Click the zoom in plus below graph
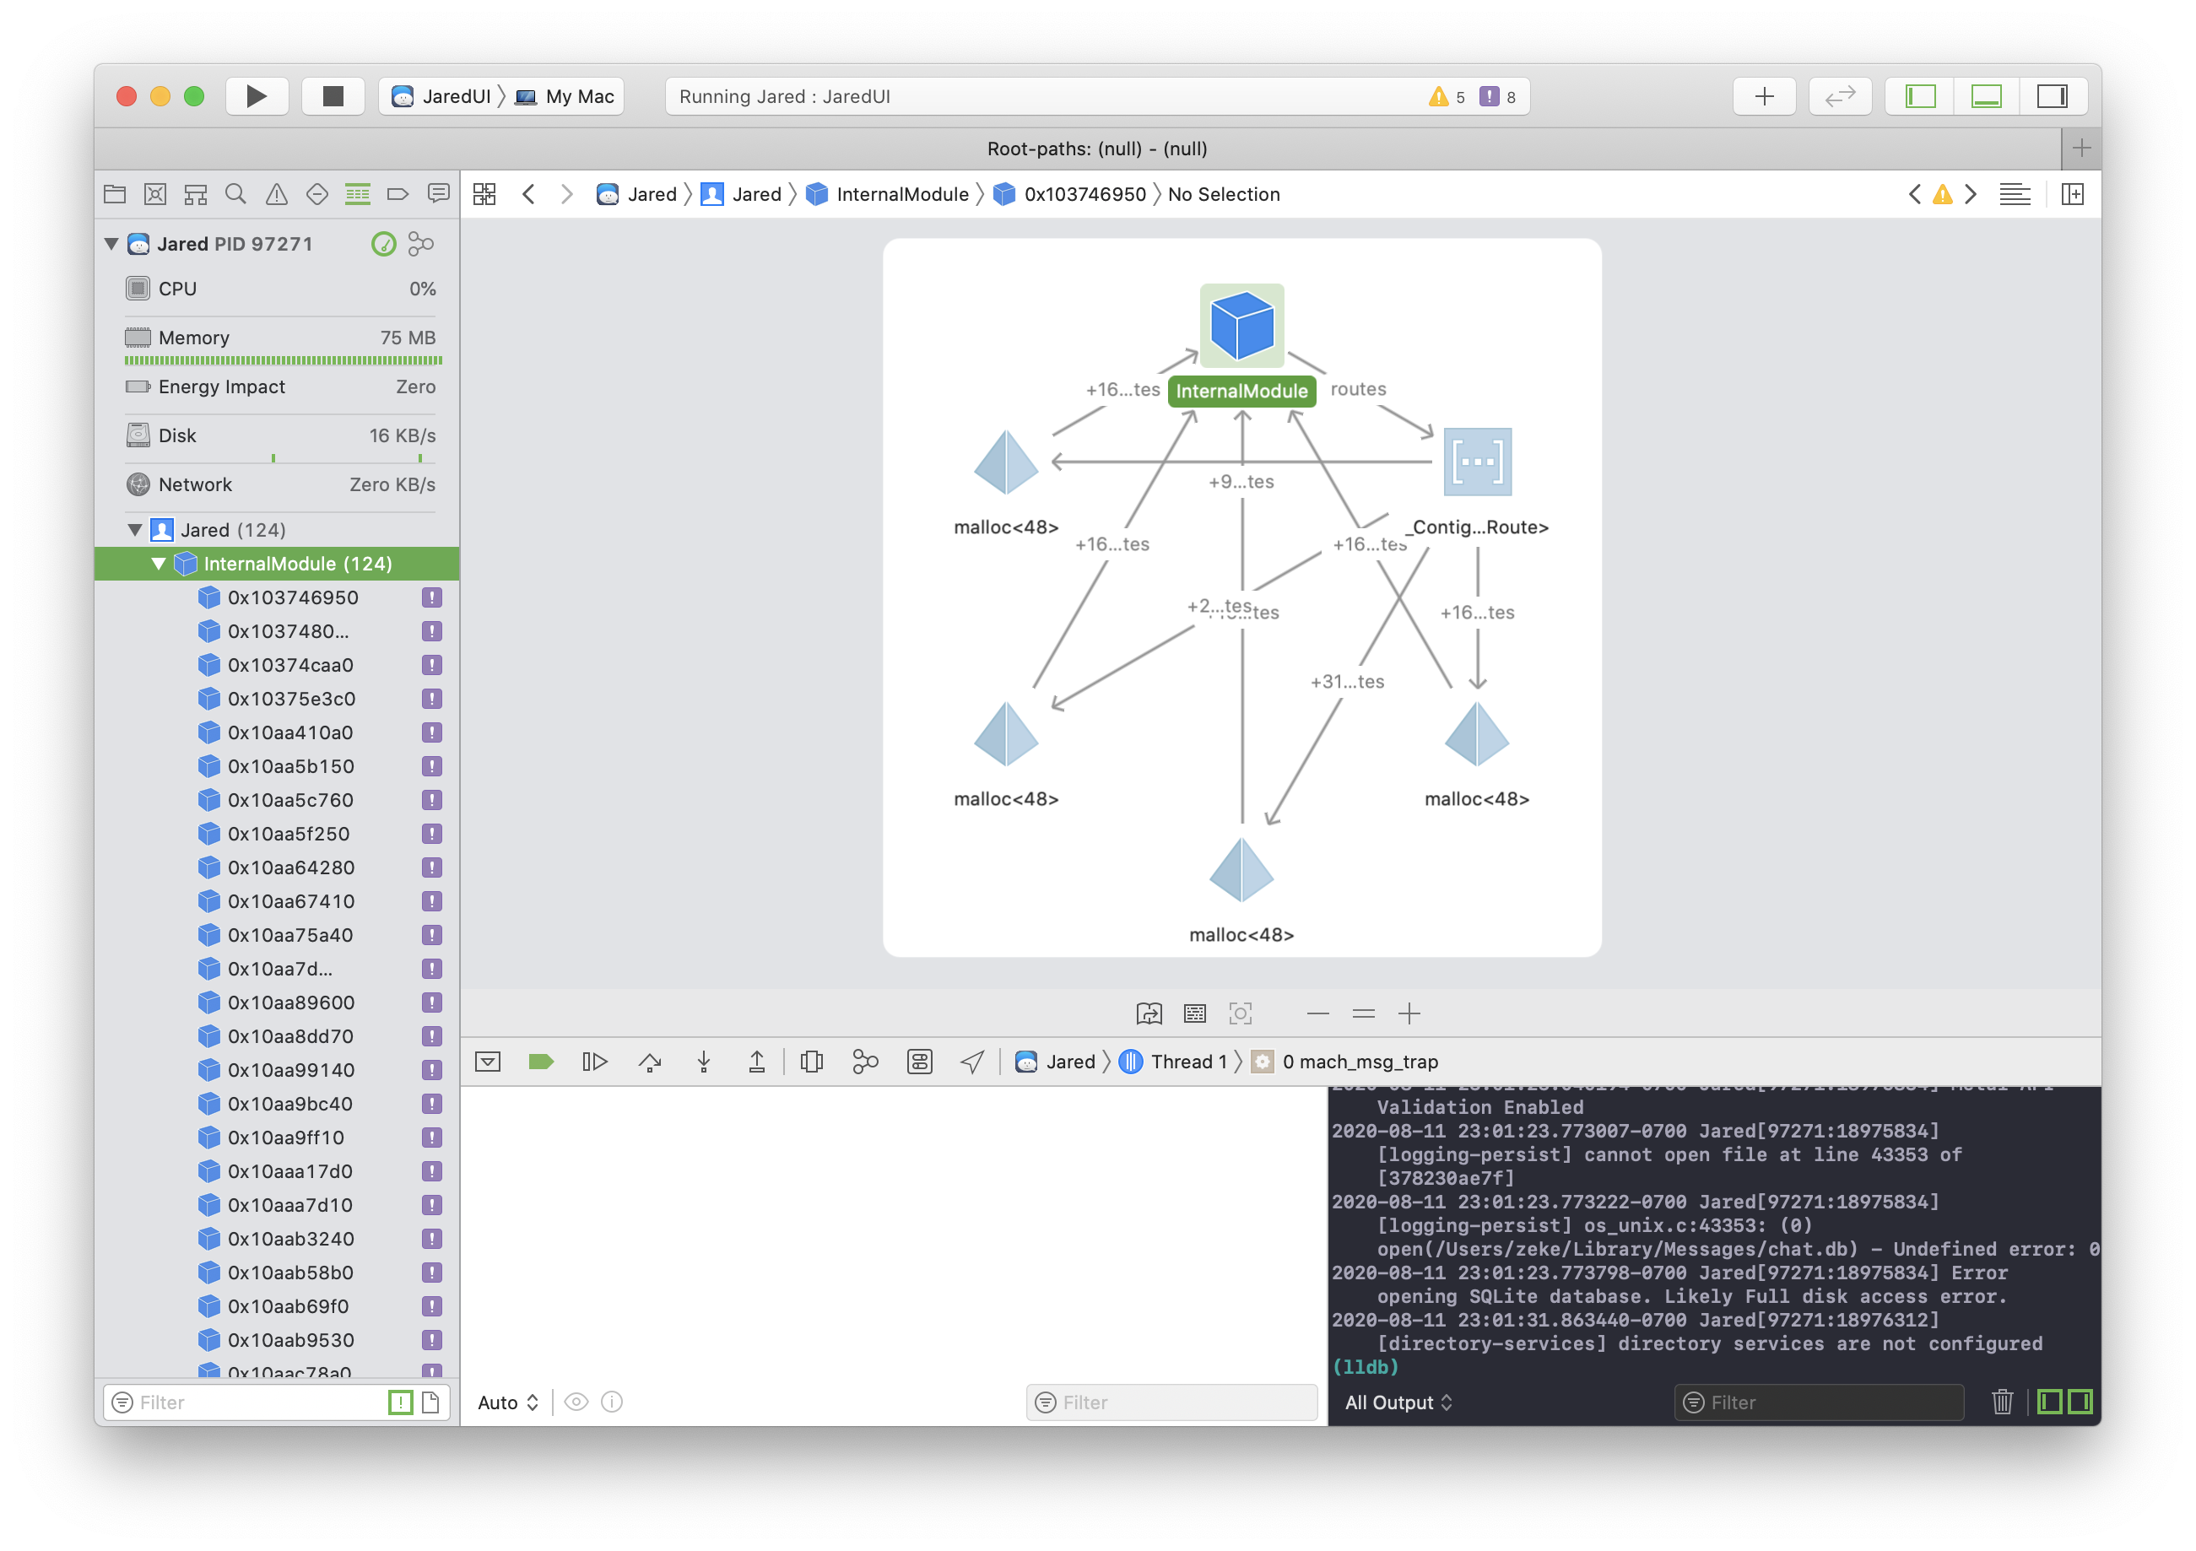The width and height of the screenshot is (2196, 1551). tap(1409, 1013)
